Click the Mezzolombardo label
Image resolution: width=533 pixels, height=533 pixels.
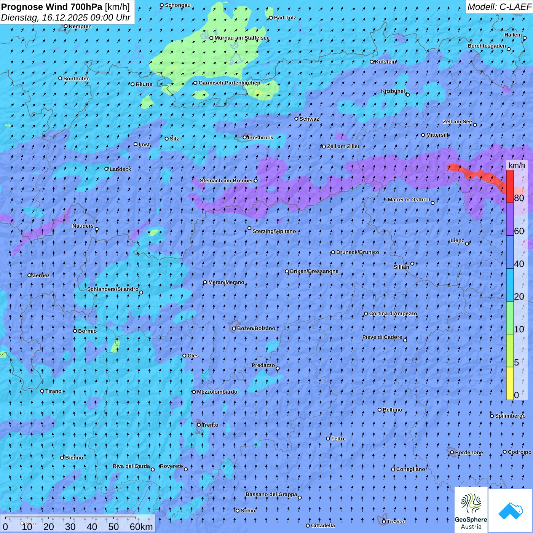pos(217,392)
